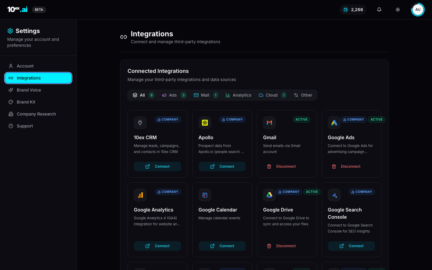This screenshot has width=432, height=270.
Task: Filter integrations by Mail
Action: pyautogui.click(x=206, y=95)
